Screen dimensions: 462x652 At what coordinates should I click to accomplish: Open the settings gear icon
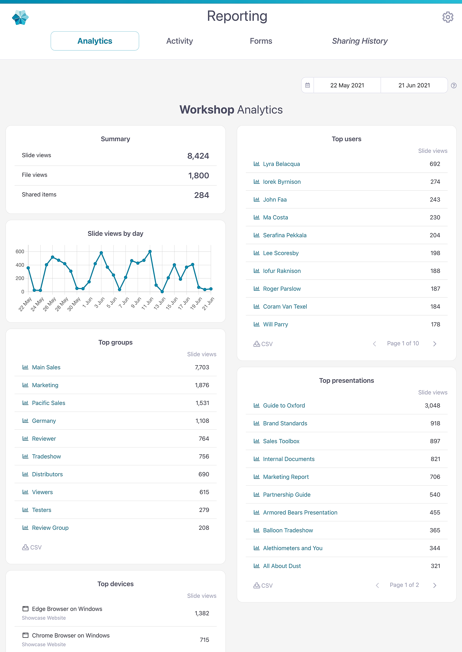pyautogui.click(x=447, y=17)
